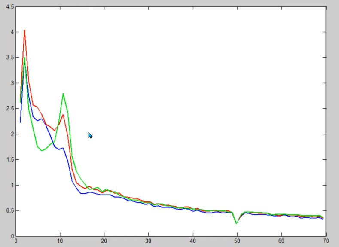
Task: Click the y-axis tick label 3.5
Action: click(10, 58)
